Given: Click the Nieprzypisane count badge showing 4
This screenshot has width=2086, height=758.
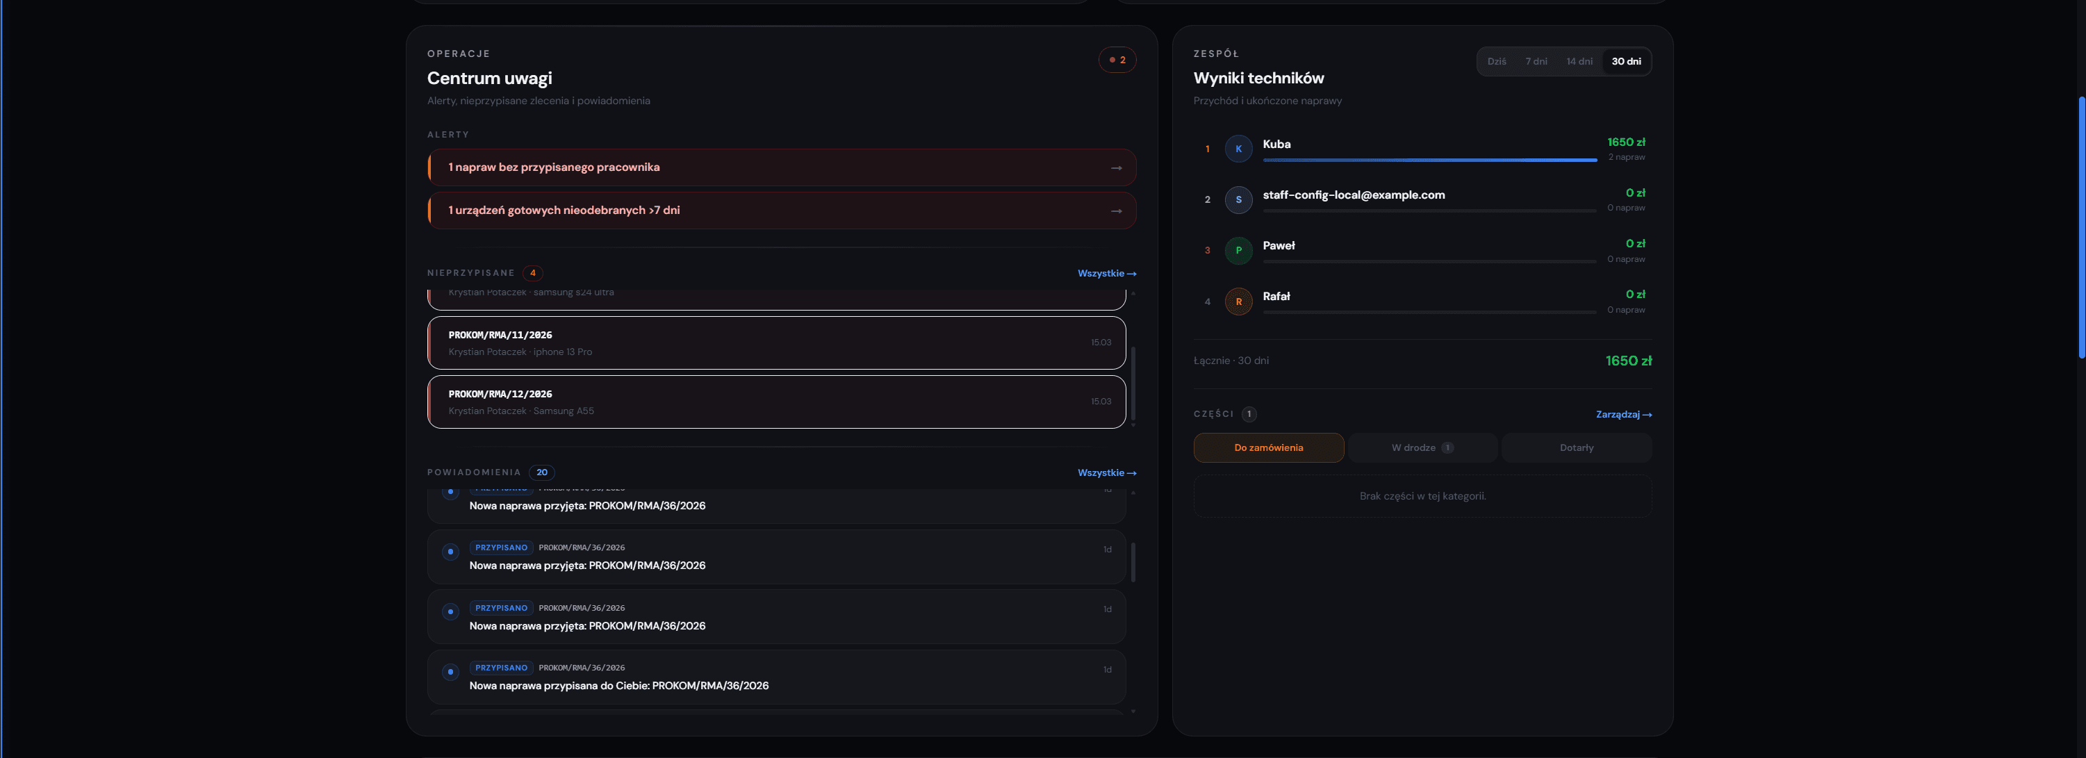Looking at the screenshot, I should (x=533, y=273).
